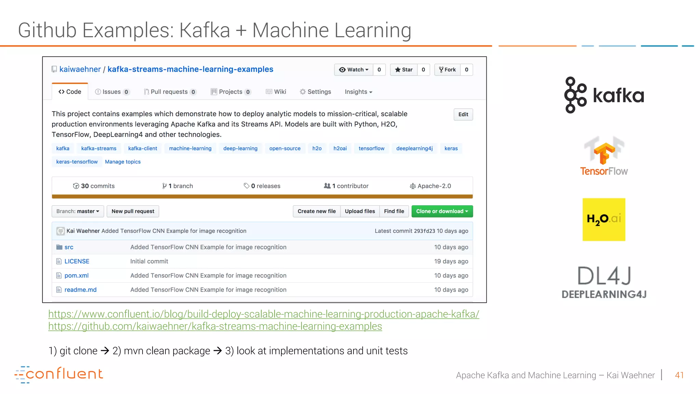The height and width of the screenshot is (394, 700).
Task: Open the pom.xml file
Action: point(77,276)
